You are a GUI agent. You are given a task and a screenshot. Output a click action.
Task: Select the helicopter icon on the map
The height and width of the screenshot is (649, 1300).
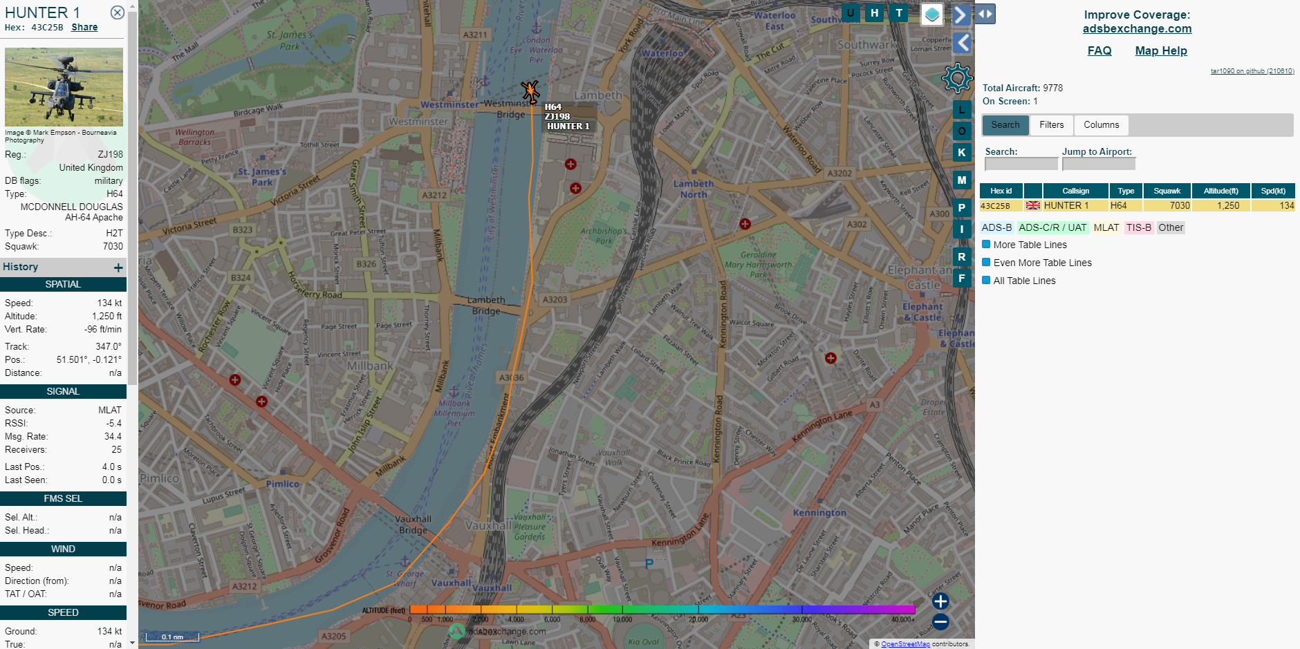(530, 91)
